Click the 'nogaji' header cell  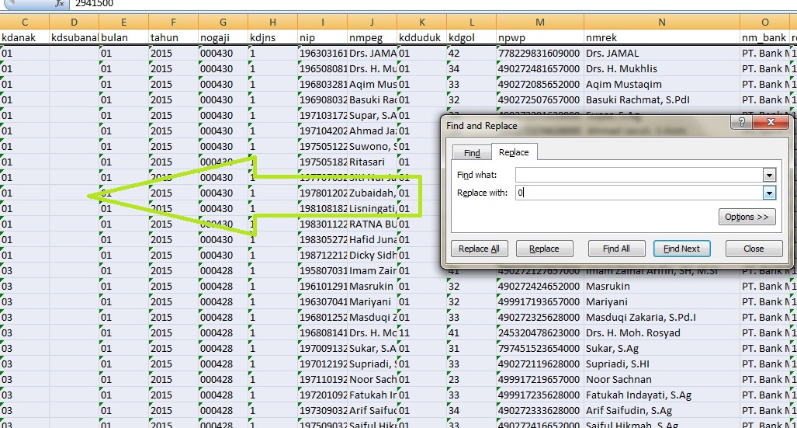[x=224, y=37]
